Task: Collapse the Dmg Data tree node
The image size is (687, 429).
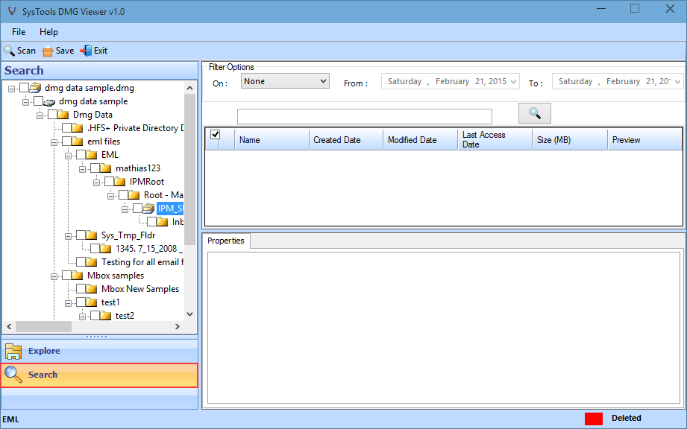Action: click(x=40, y=115)
